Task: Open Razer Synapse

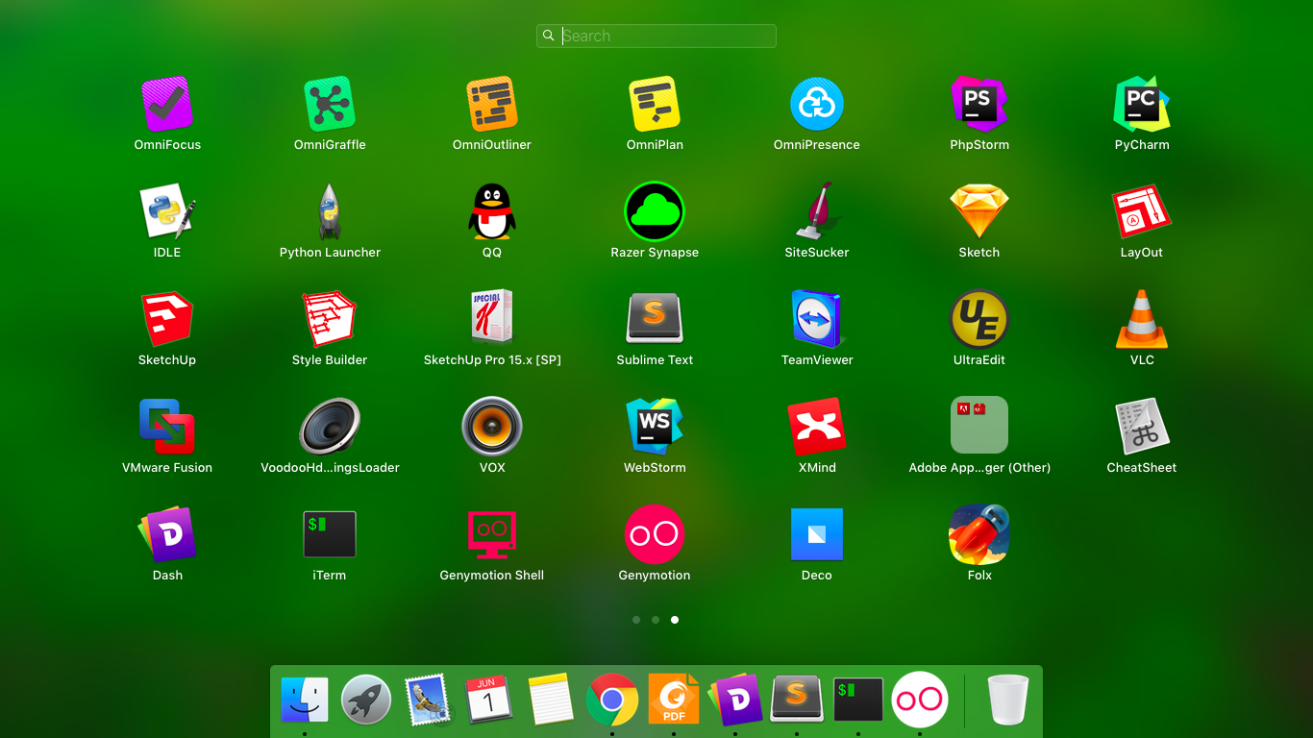Action: (x=655, y=211)
